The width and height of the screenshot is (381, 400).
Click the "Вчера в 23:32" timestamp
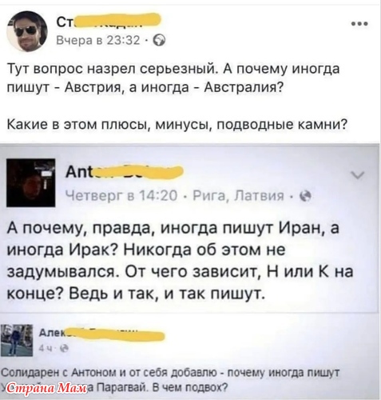(x=98, y=41)
